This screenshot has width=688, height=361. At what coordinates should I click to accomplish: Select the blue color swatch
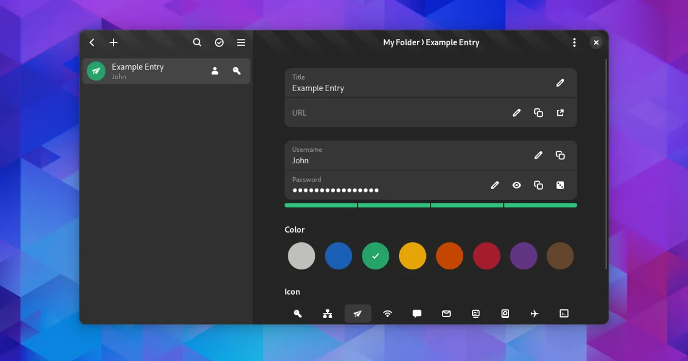[338, 256]
